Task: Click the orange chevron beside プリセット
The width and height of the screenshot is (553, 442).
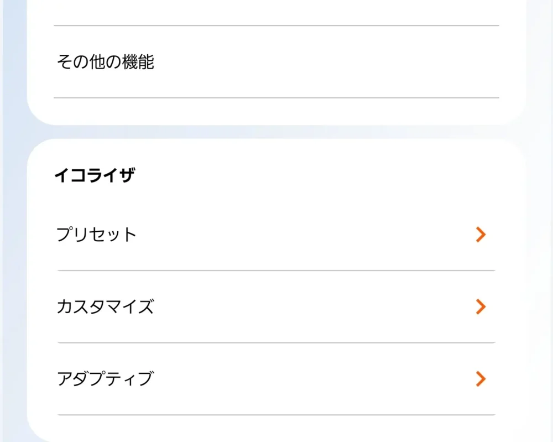Action: [x=481, y=235]
